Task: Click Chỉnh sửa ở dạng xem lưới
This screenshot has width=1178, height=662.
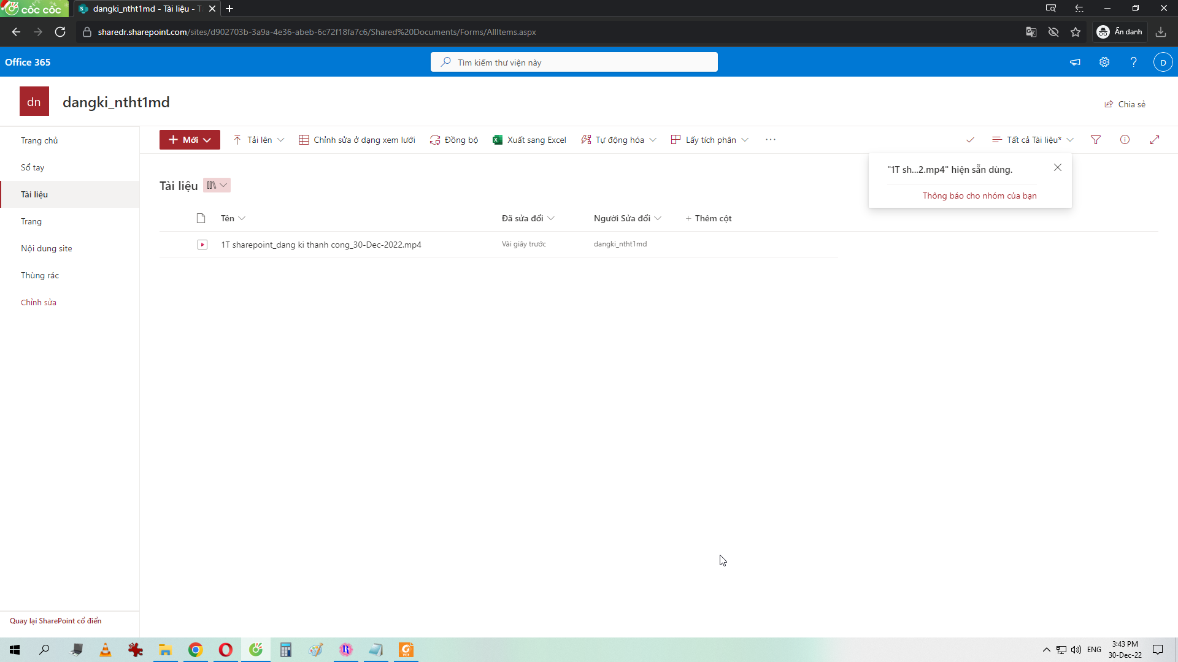Action: point(357,140)
